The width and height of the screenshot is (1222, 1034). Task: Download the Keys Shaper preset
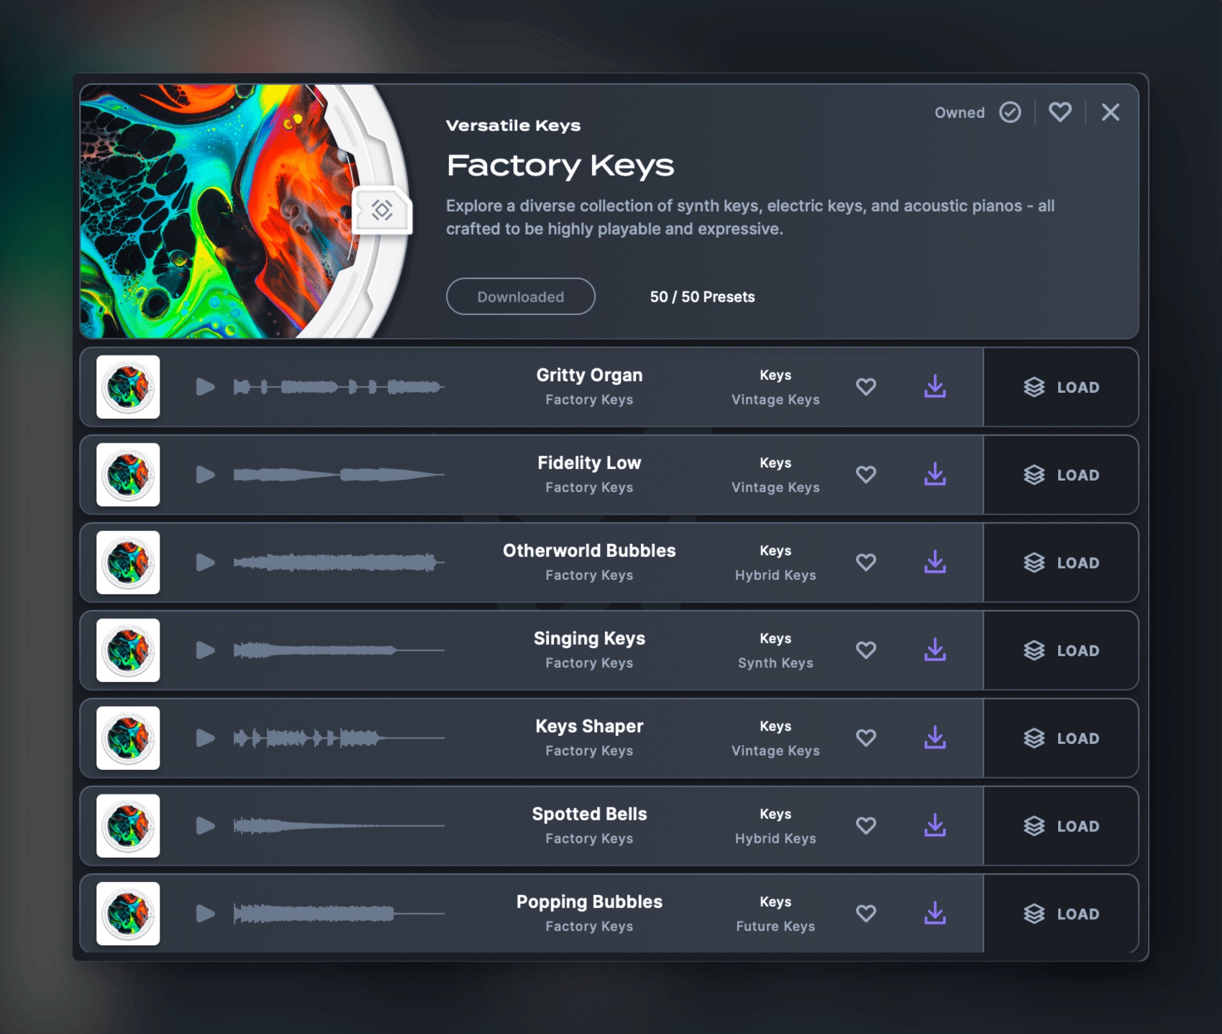point(935,738)
